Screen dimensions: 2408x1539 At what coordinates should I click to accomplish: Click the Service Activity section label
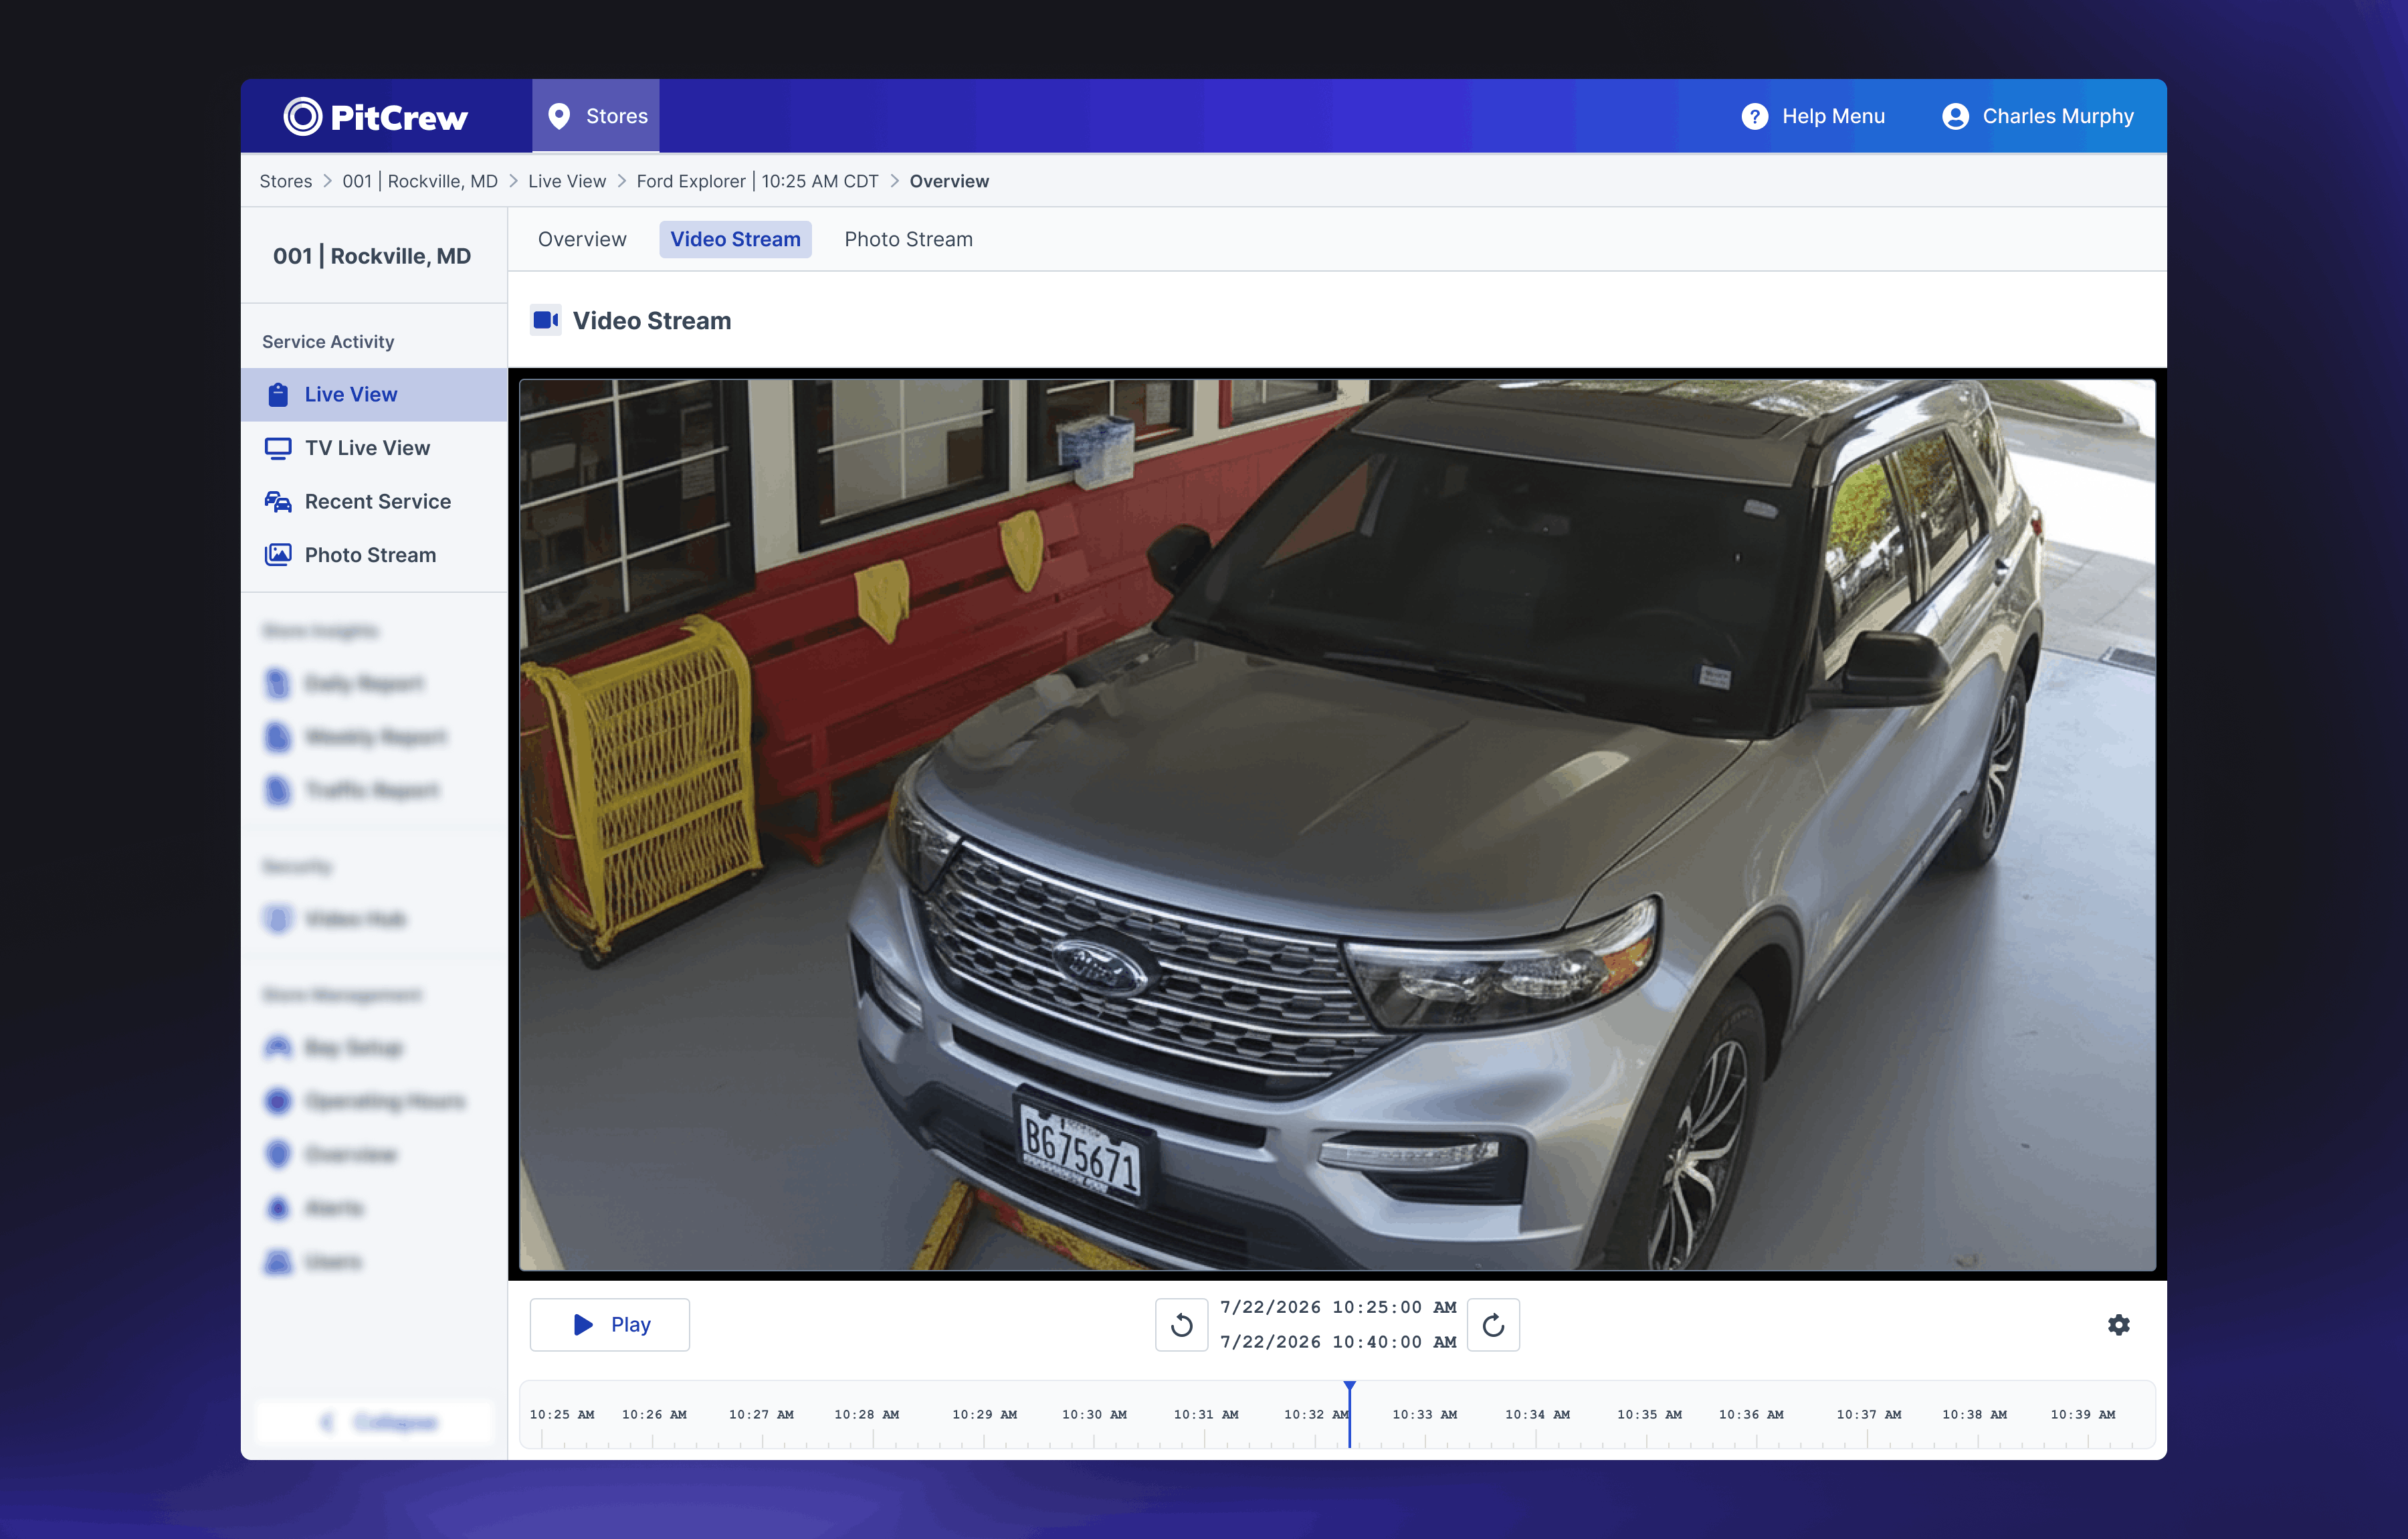[328, 342]
